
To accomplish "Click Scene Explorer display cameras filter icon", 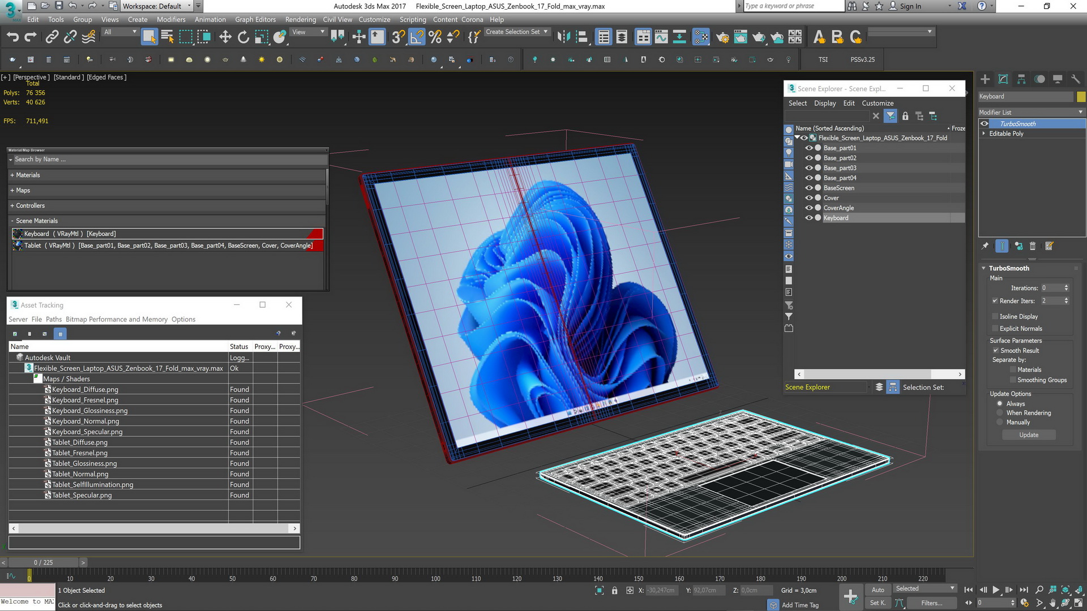I will pos(789,164).
